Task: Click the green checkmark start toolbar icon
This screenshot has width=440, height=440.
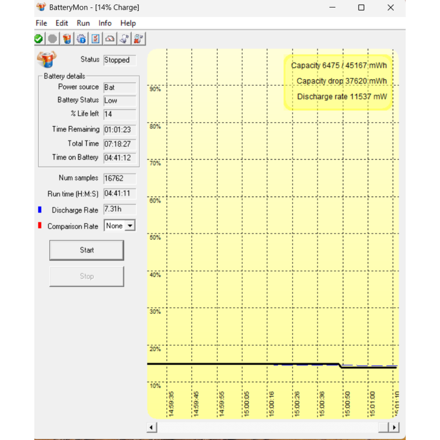Action: pyautogui.click(x=39, y=39)
